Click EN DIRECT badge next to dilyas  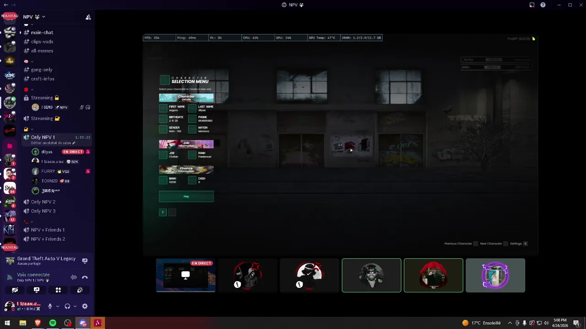[x=73, y=152]
